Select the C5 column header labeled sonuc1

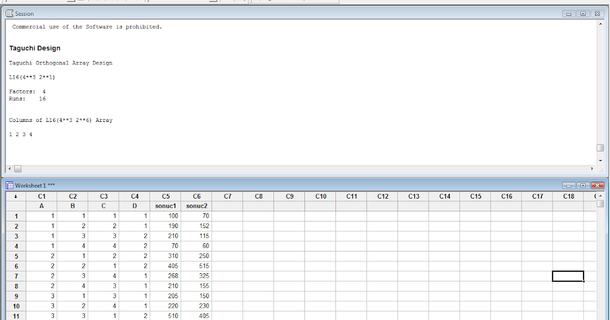165,196
